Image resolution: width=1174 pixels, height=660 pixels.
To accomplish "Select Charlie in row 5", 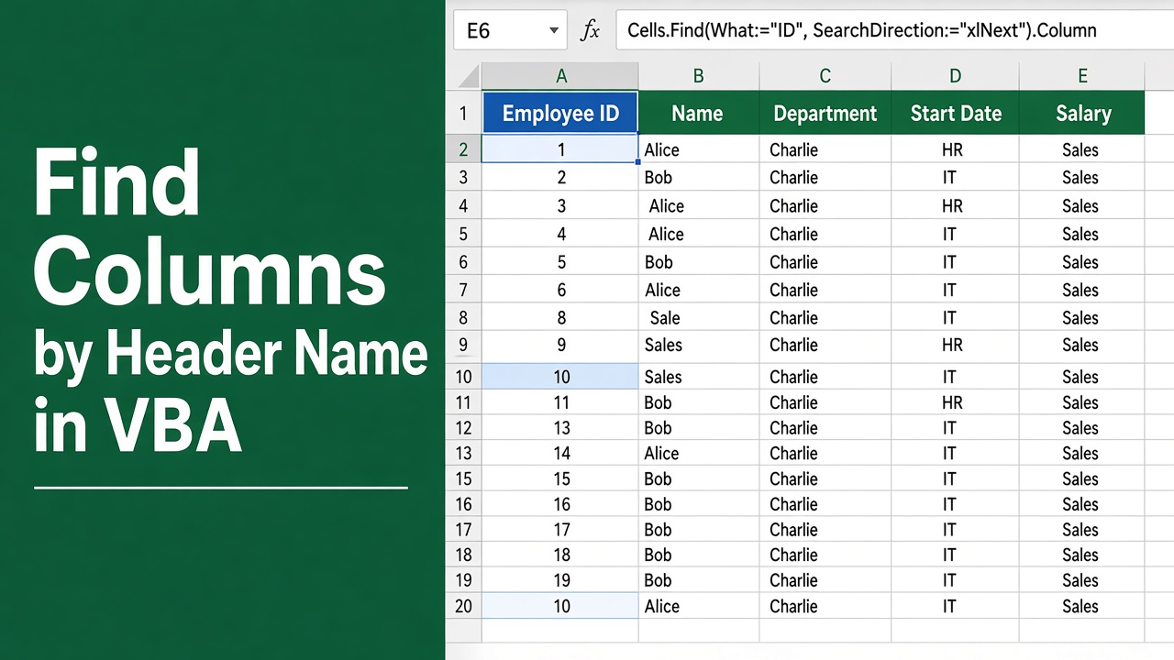I will (x=825, y=234).
